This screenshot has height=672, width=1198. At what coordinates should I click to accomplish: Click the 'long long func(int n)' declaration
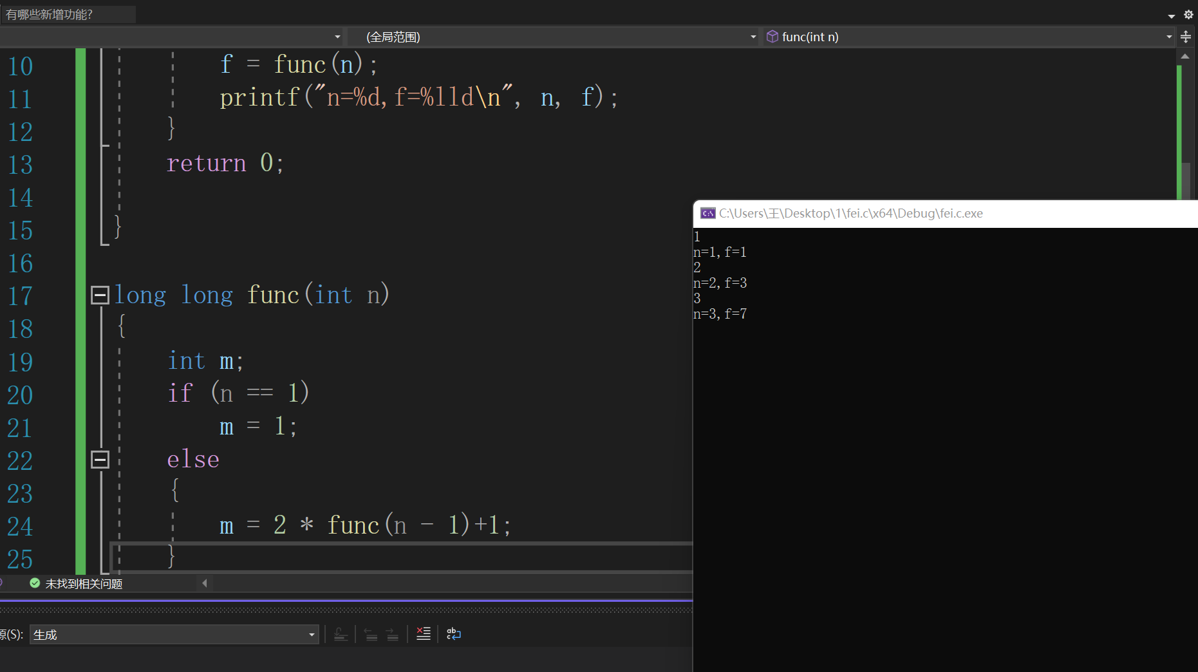pos(252,295)
